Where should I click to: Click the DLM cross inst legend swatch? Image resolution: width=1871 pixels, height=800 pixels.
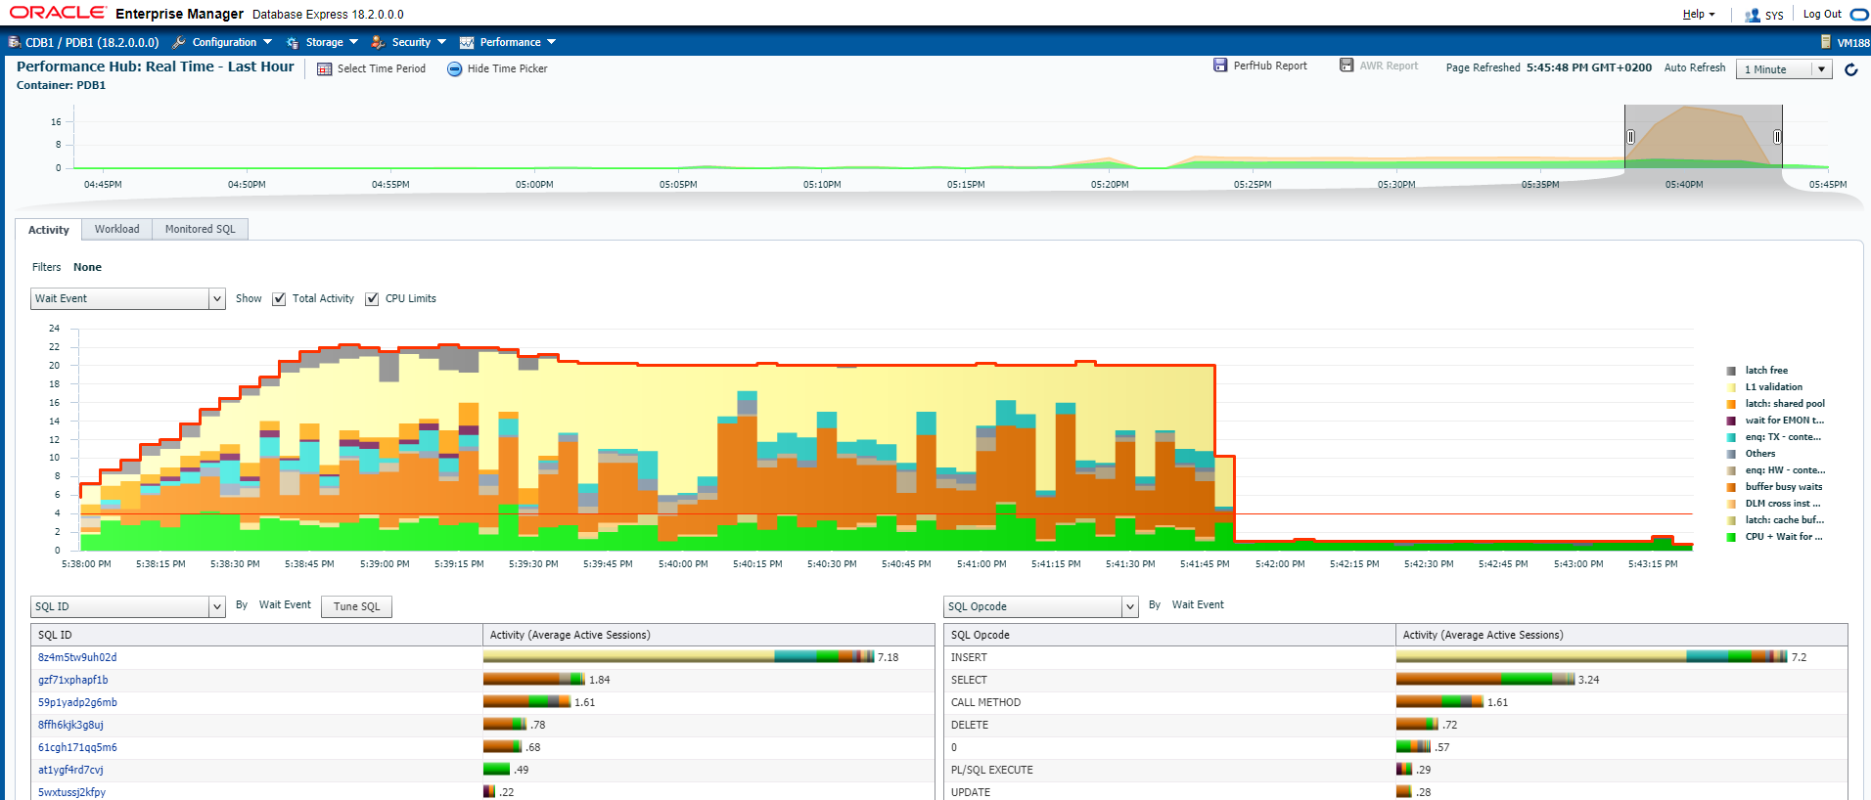[x=1731, y=504]
